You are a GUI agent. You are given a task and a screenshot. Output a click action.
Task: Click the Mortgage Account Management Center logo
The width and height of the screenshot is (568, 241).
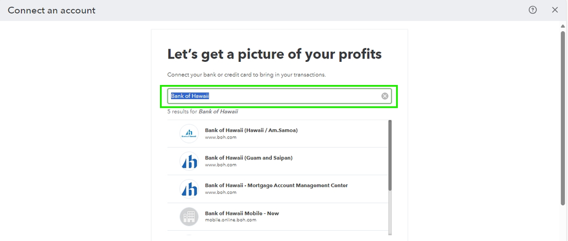[x=189, y=189]
